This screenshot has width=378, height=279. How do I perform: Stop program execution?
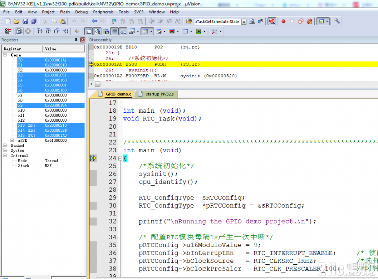click(28, 31)
